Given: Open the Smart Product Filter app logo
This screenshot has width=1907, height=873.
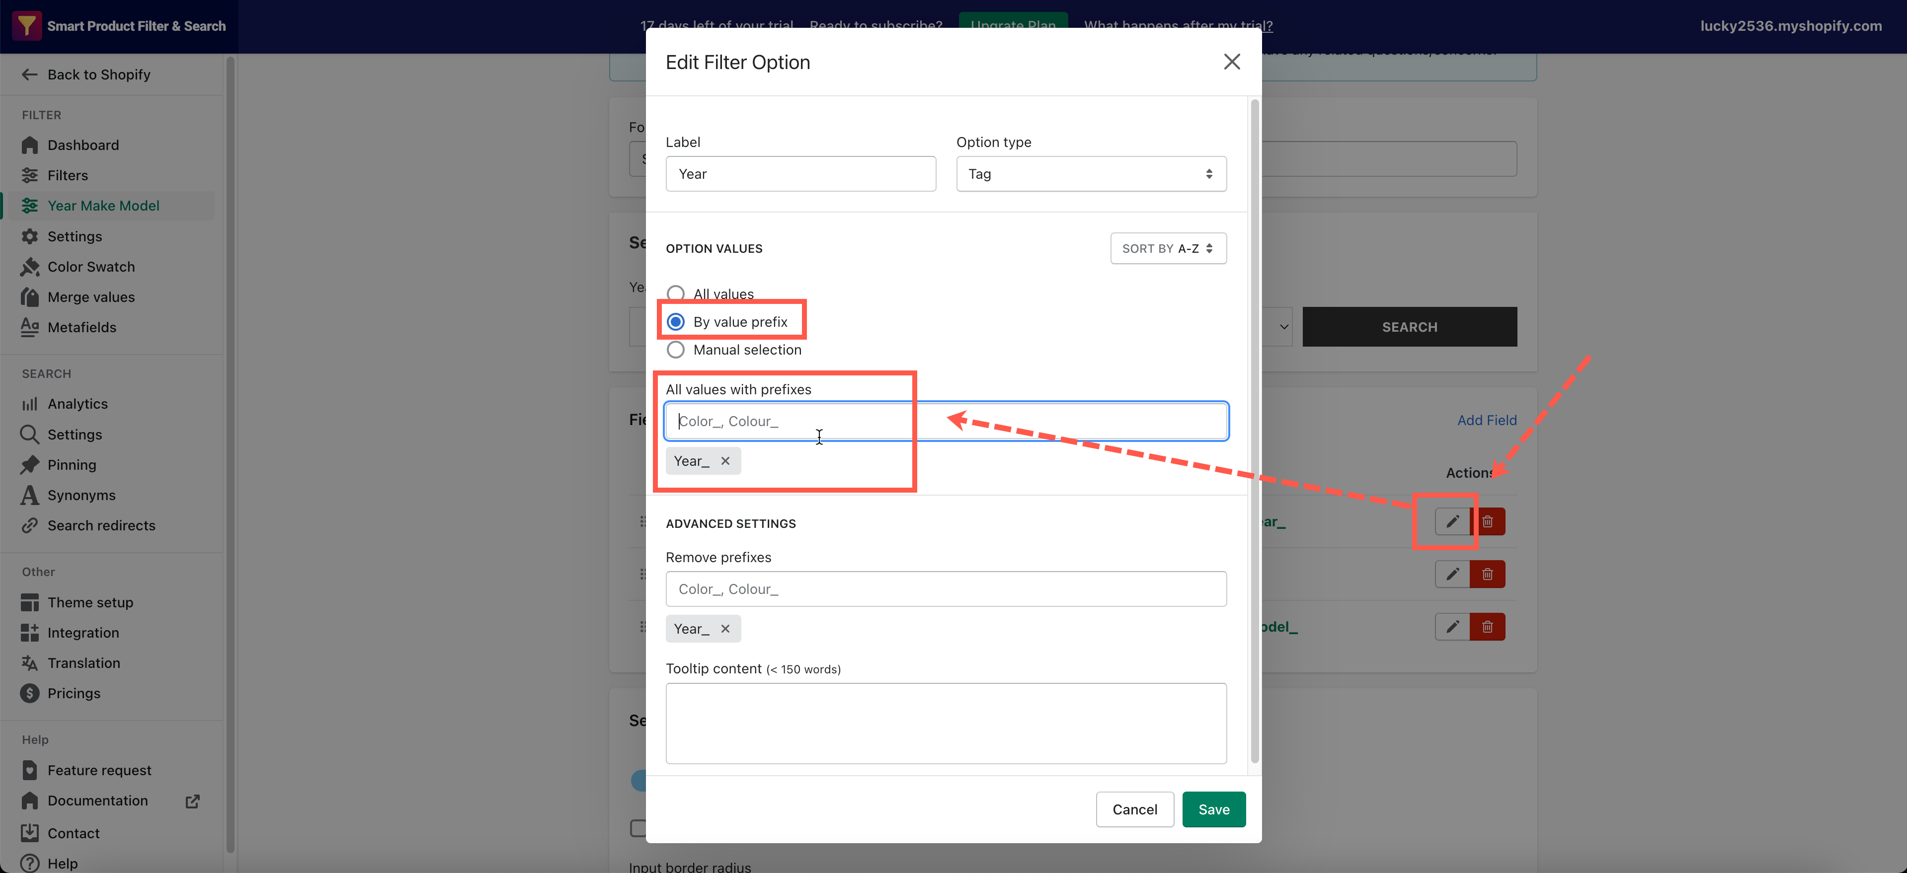Looking at the screenshot, I should [27, 25].
